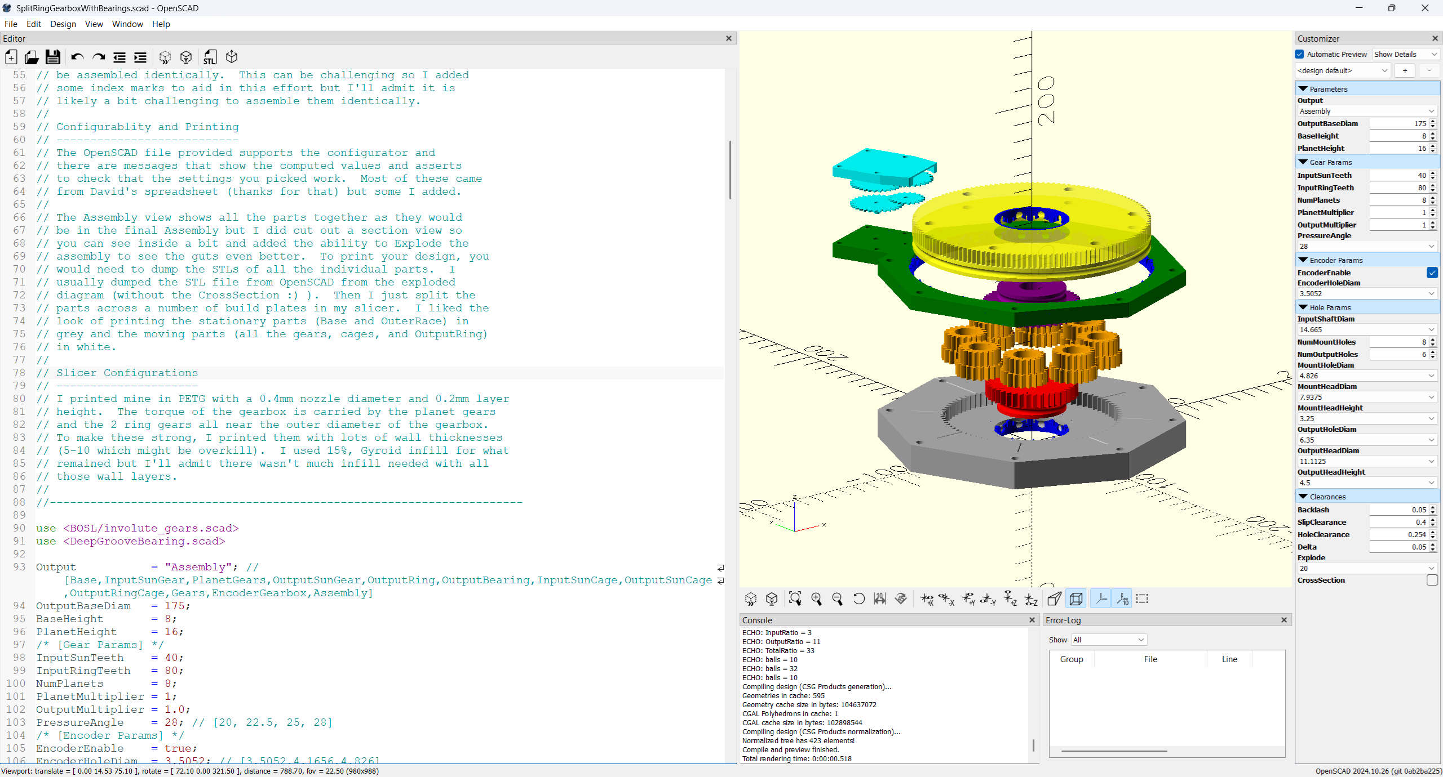Toggle the orthogonal projection button

1076,599
